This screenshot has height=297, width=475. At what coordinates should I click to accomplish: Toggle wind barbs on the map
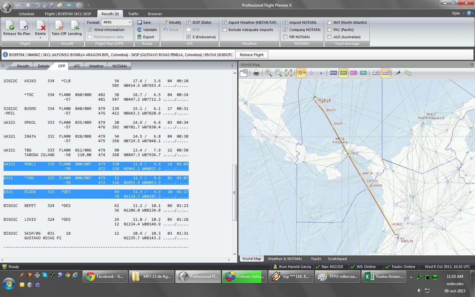[398, 73]
